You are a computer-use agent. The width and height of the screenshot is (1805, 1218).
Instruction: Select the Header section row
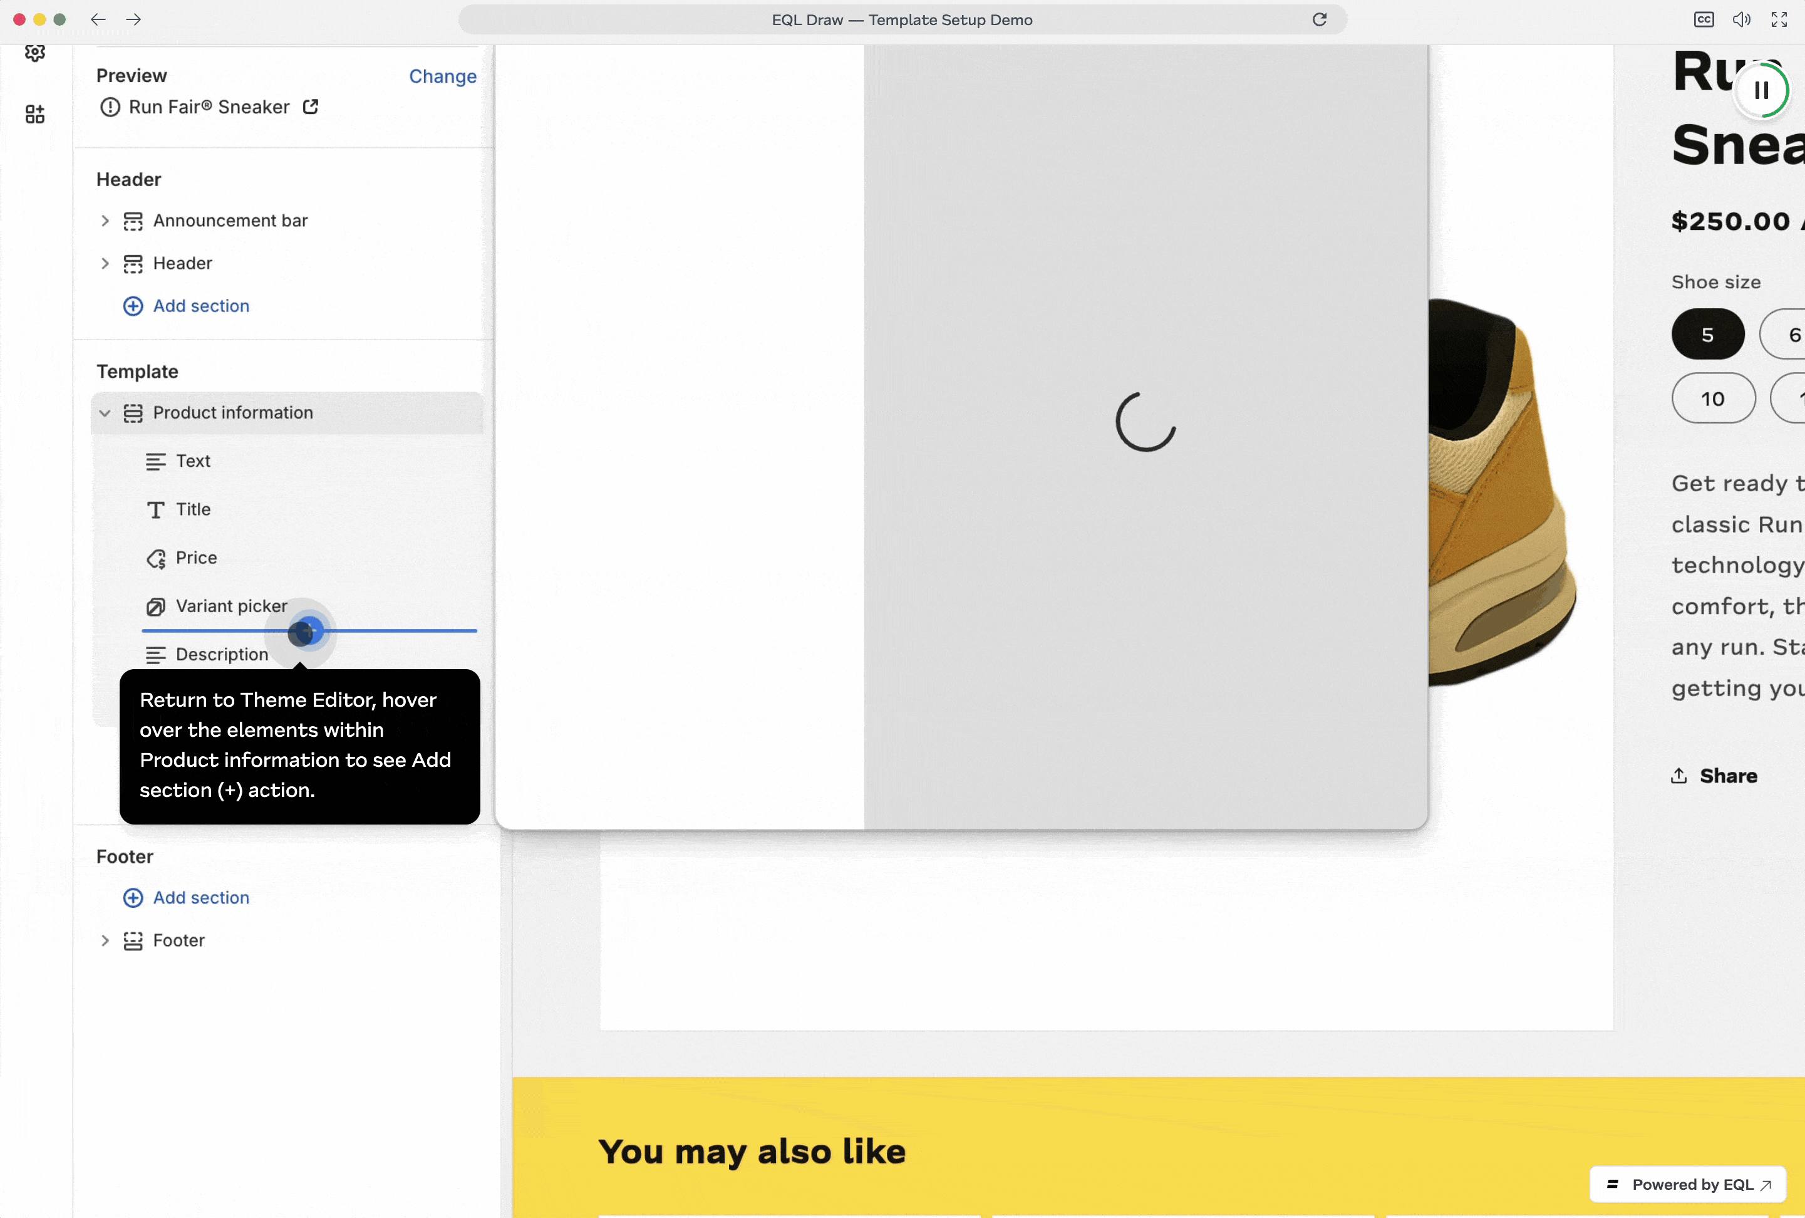pos(287,264)
